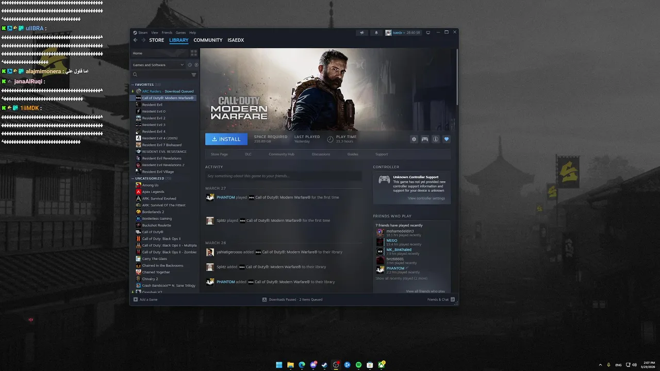
Task: Open the Guides link
Action: pyautogui.click(x=353, y=154)
